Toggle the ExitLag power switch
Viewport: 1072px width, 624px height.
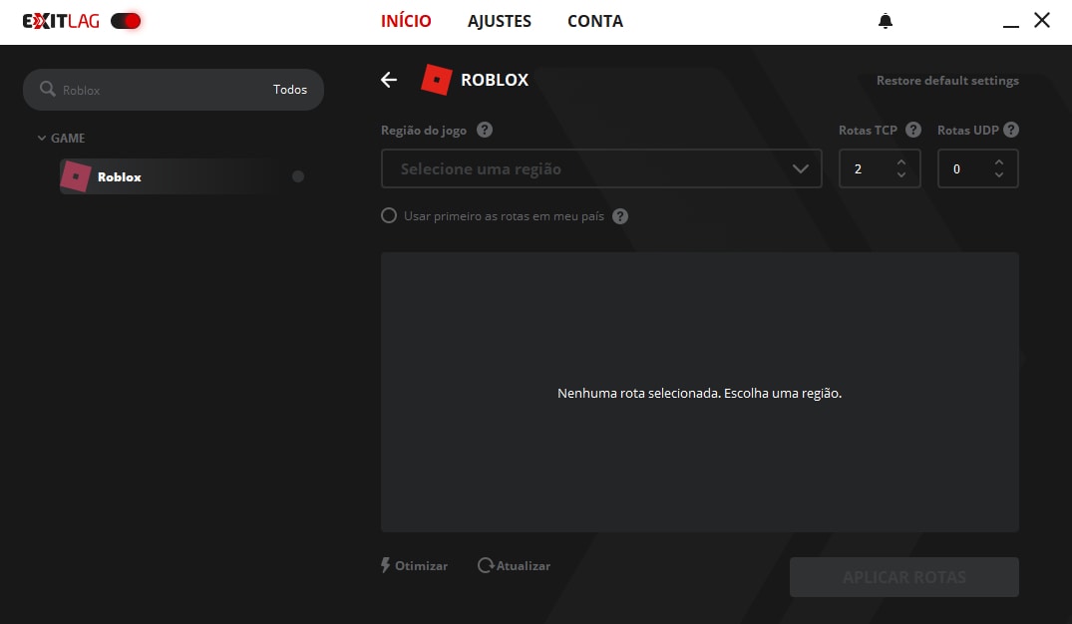pyautogui.click(x=126, y=21)
